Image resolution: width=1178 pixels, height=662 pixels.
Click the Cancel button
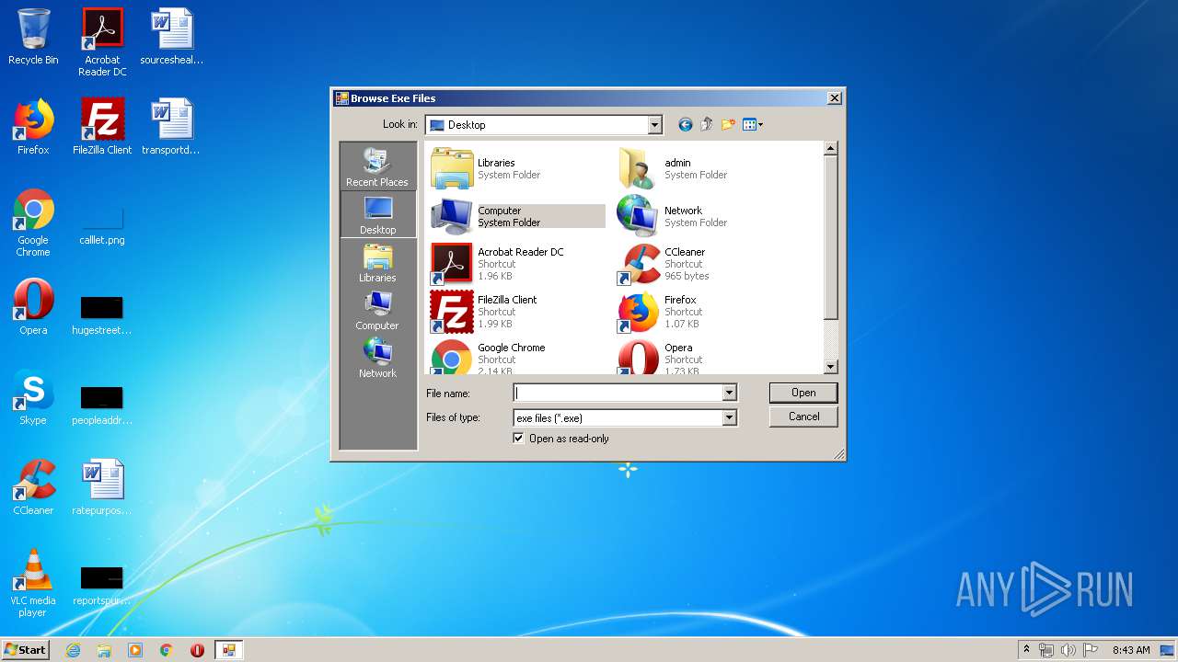click(x=803, y=417)
